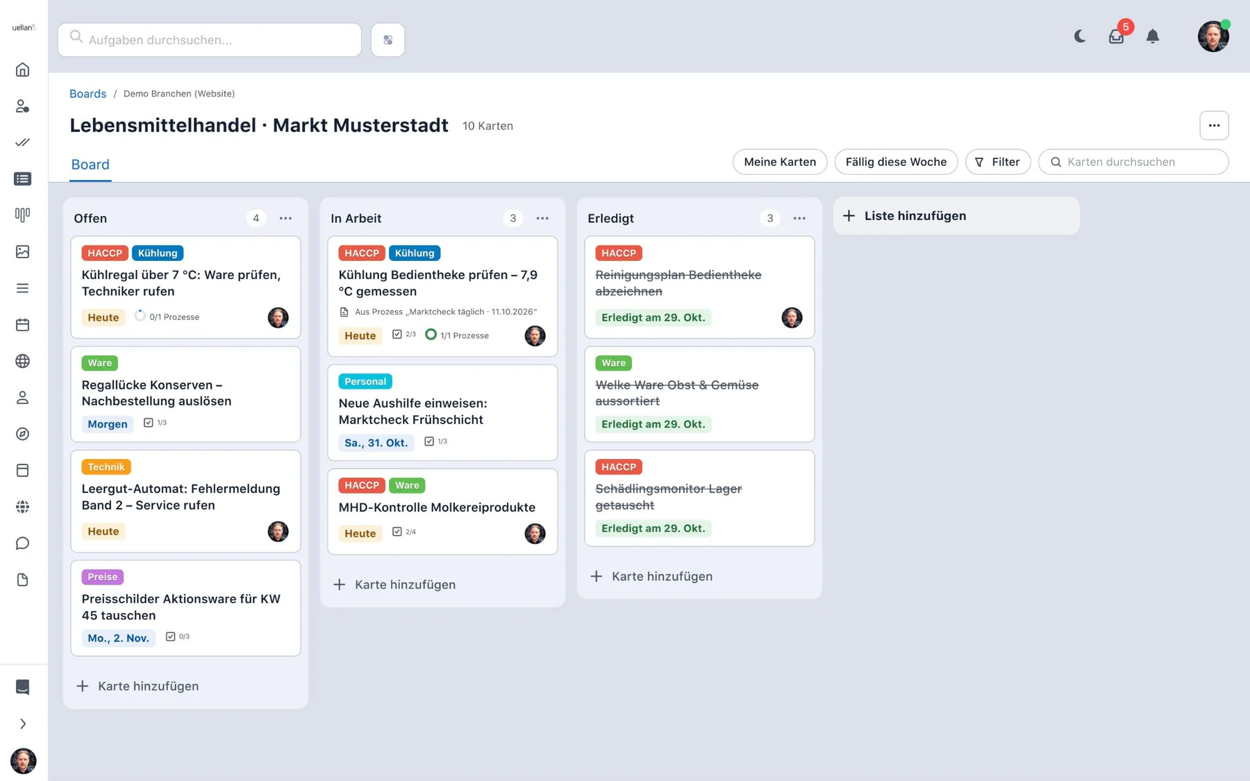Screen dimensions: 1250x781
Task: Open the Neue Aushilfe einweisen card
Action: pyautogui.click(x=442, y=412)
